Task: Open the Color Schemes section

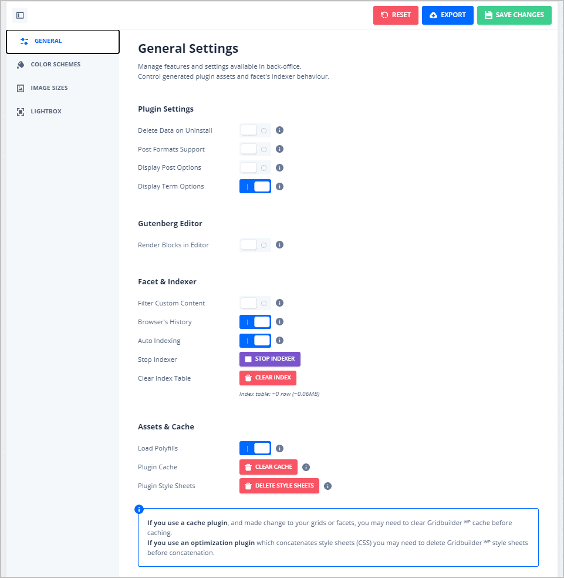Action: [56, 65]
